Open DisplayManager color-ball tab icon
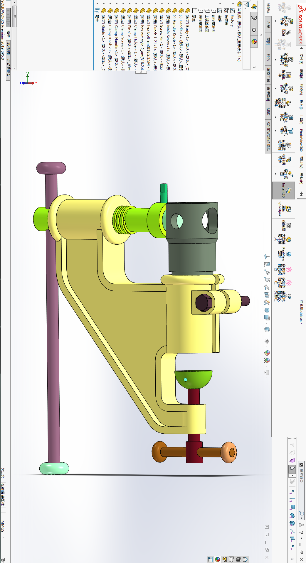This screenshot has width=306, height=563. [x=254, y=42]
